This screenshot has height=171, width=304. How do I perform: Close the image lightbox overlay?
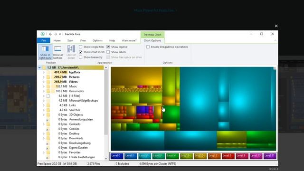(x=276, y=26)
